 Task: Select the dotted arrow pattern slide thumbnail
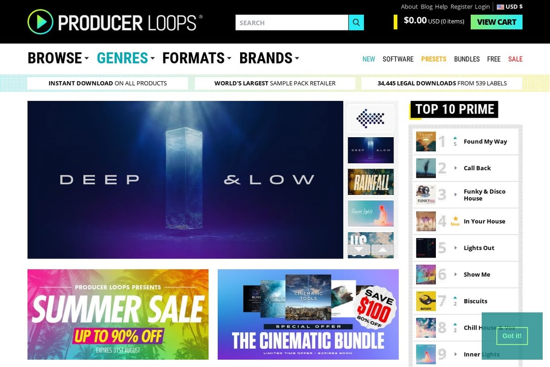370,119
